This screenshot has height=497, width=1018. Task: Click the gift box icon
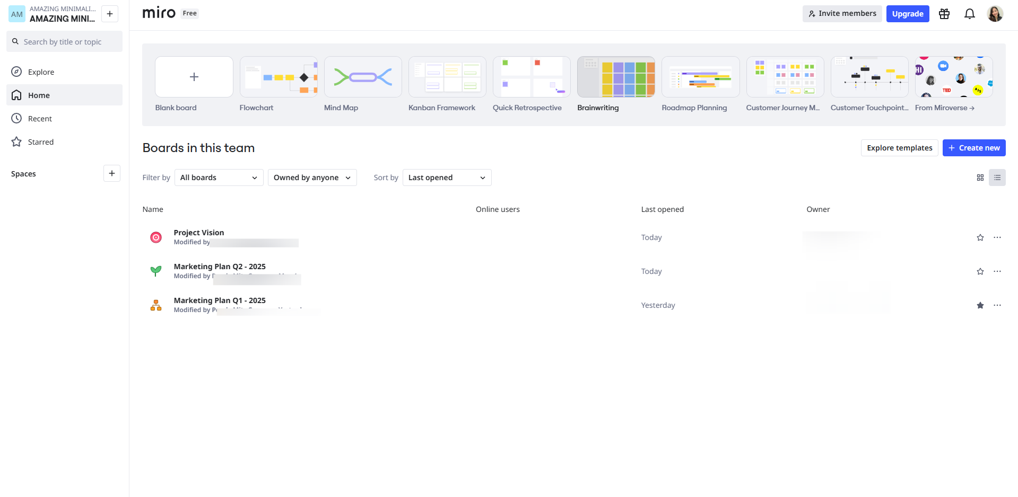[x=944, y=14]
